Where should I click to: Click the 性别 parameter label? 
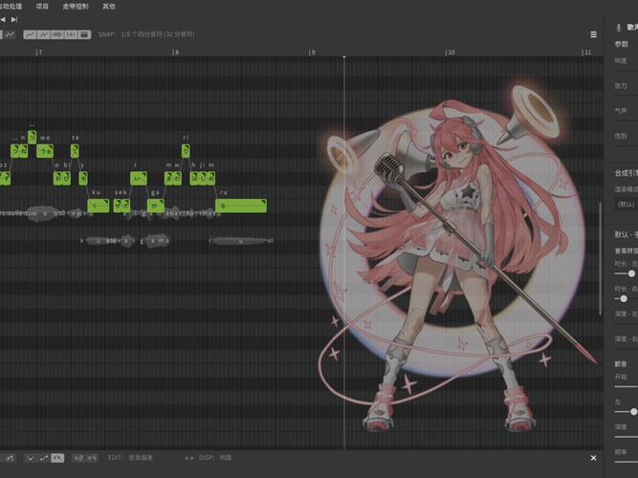pos(621,137)
